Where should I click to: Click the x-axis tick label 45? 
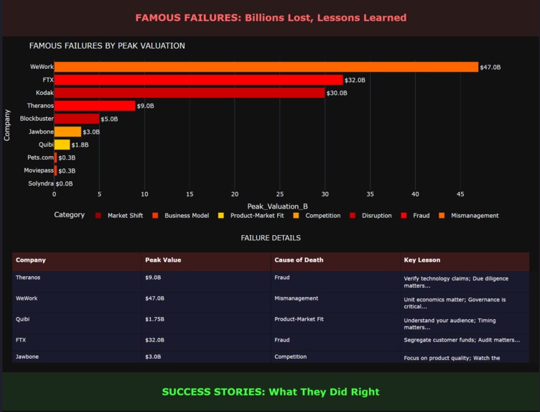click(460, 194)
